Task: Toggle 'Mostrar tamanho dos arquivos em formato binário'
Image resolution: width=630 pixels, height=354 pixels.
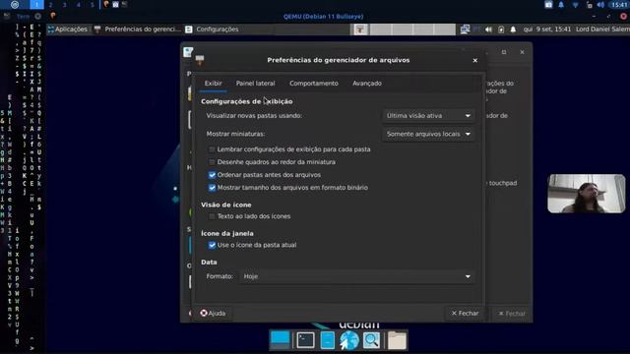Action: [212, 188]
